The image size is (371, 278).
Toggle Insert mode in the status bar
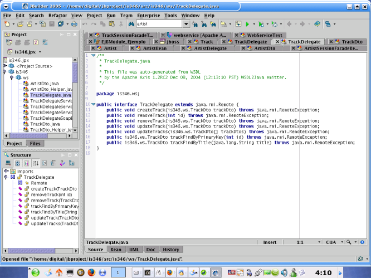coord(270,242)
